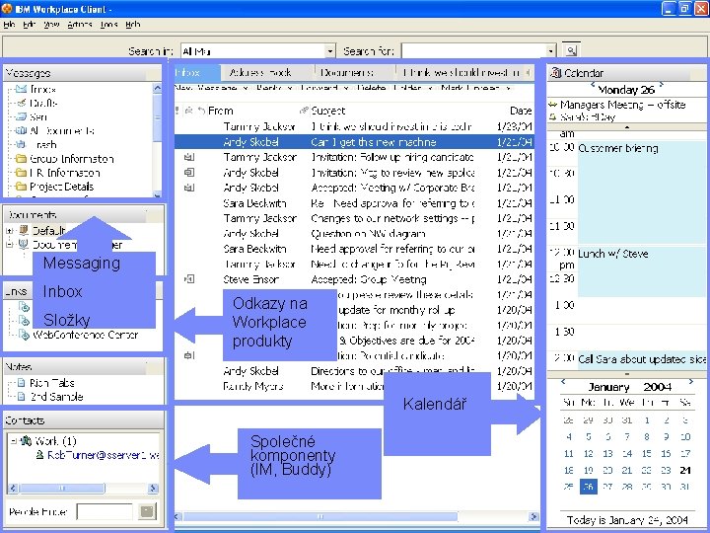The image size is (710, 533).
Task: Click the attachment column header icon
Action: click(x=304, y=111)
